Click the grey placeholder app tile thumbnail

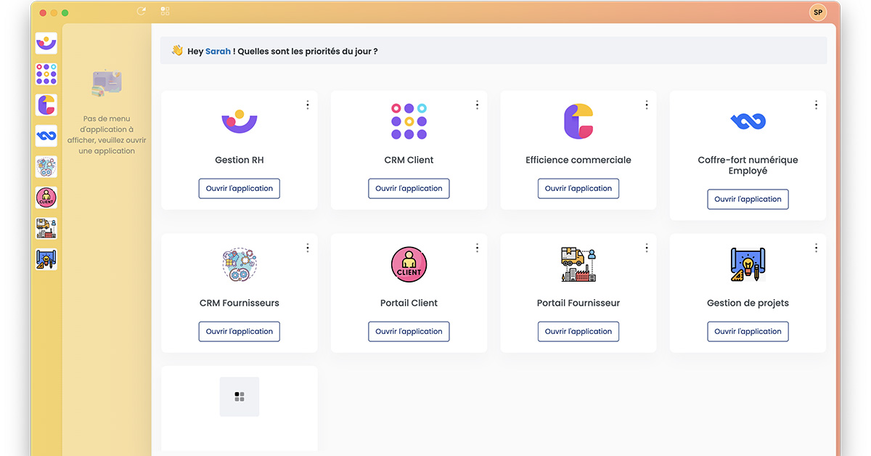coord(240,396)
